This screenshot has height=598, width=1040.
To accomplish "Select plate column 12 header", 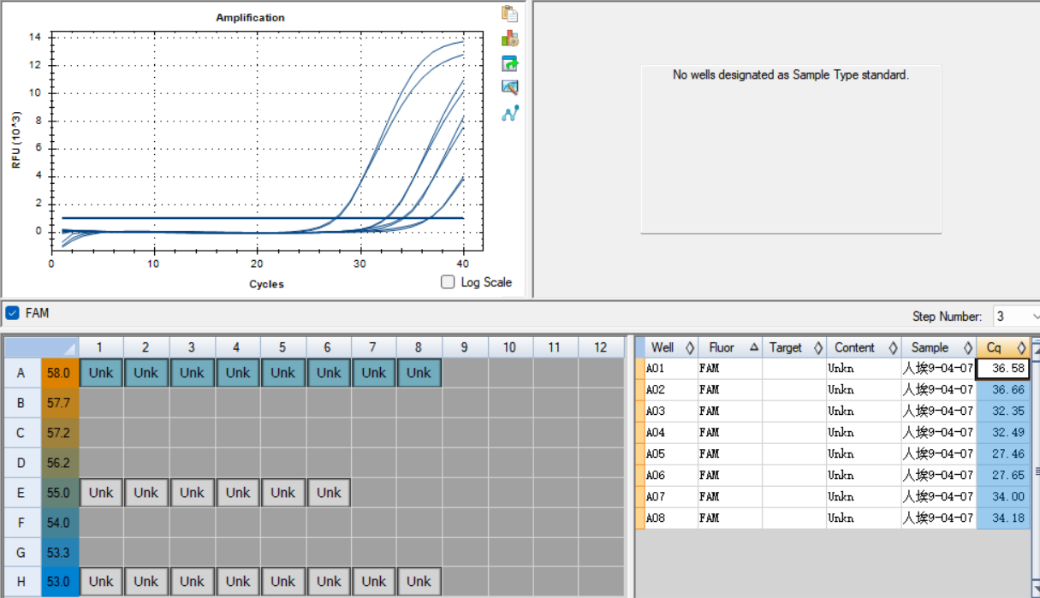I will coord(601,347).
